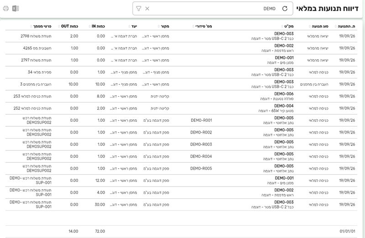
Task: Click DEMO-004 מטען קיר 65W item cell
Action: coord(276,109)
